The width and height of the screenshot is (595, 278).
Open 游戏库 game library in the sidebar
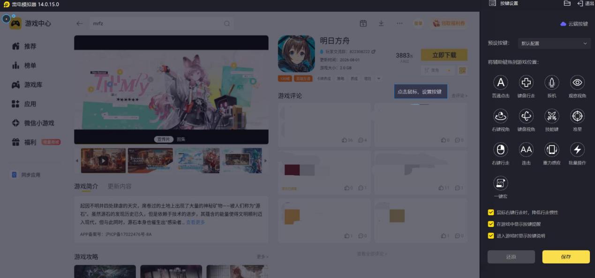coord(27,85)
